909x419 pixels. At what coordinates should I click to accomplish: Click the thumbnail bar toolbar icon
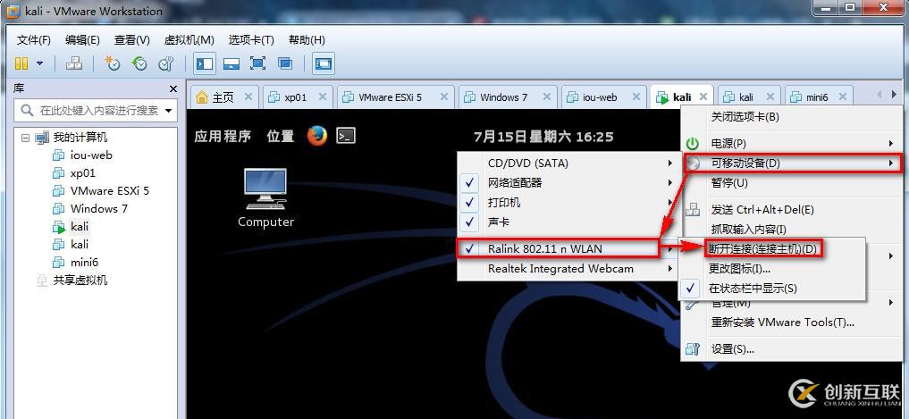pos(231,63)
